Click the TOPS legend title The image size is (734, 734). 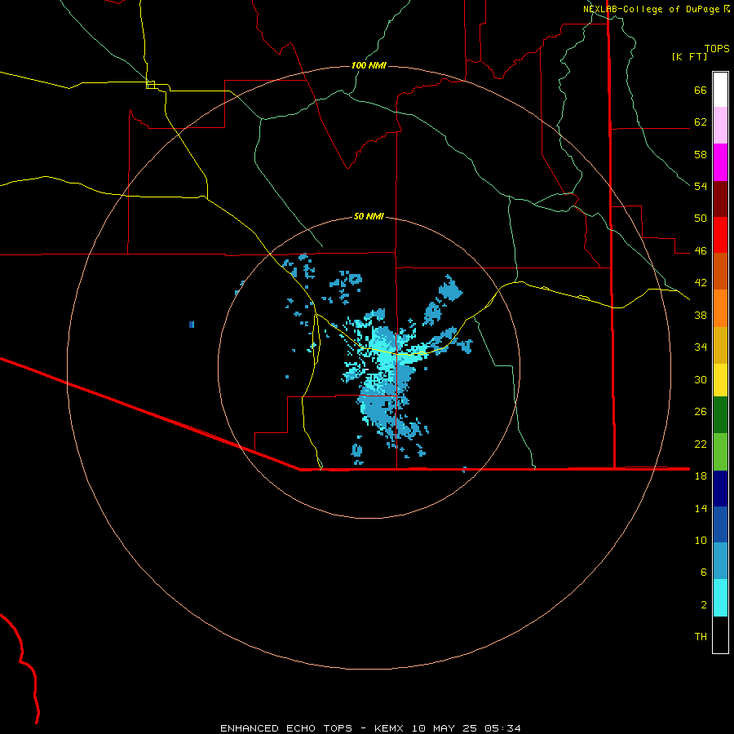pos(717,48)
